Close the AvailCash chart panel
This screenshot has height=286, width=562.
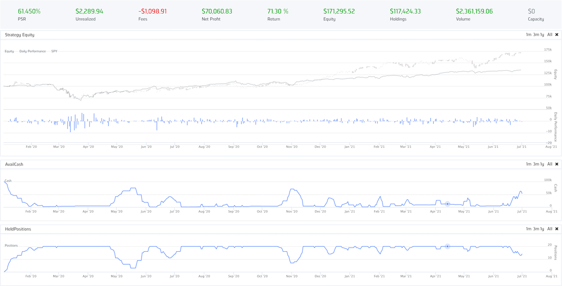point(556,164)
